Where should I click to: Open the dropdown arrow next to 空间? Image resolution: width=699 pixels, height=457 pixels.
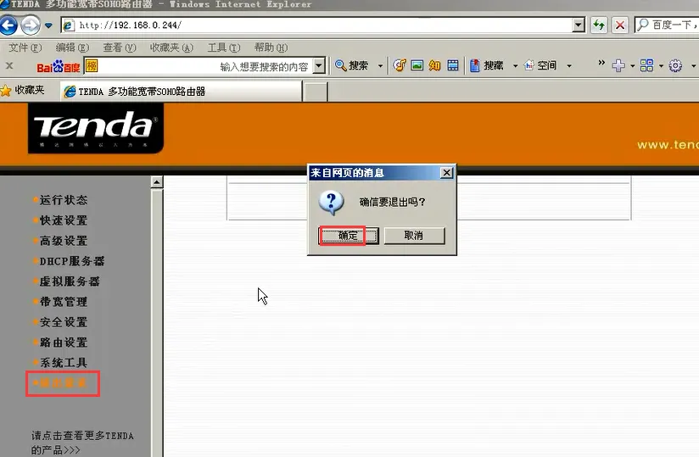[569, 66]
